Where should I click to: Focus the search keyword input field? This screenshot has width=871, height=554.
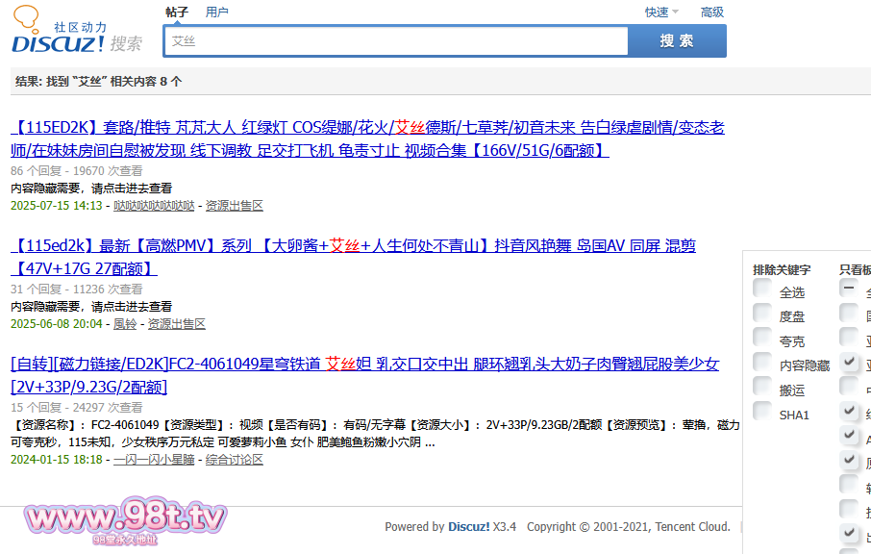pos(396,41)
